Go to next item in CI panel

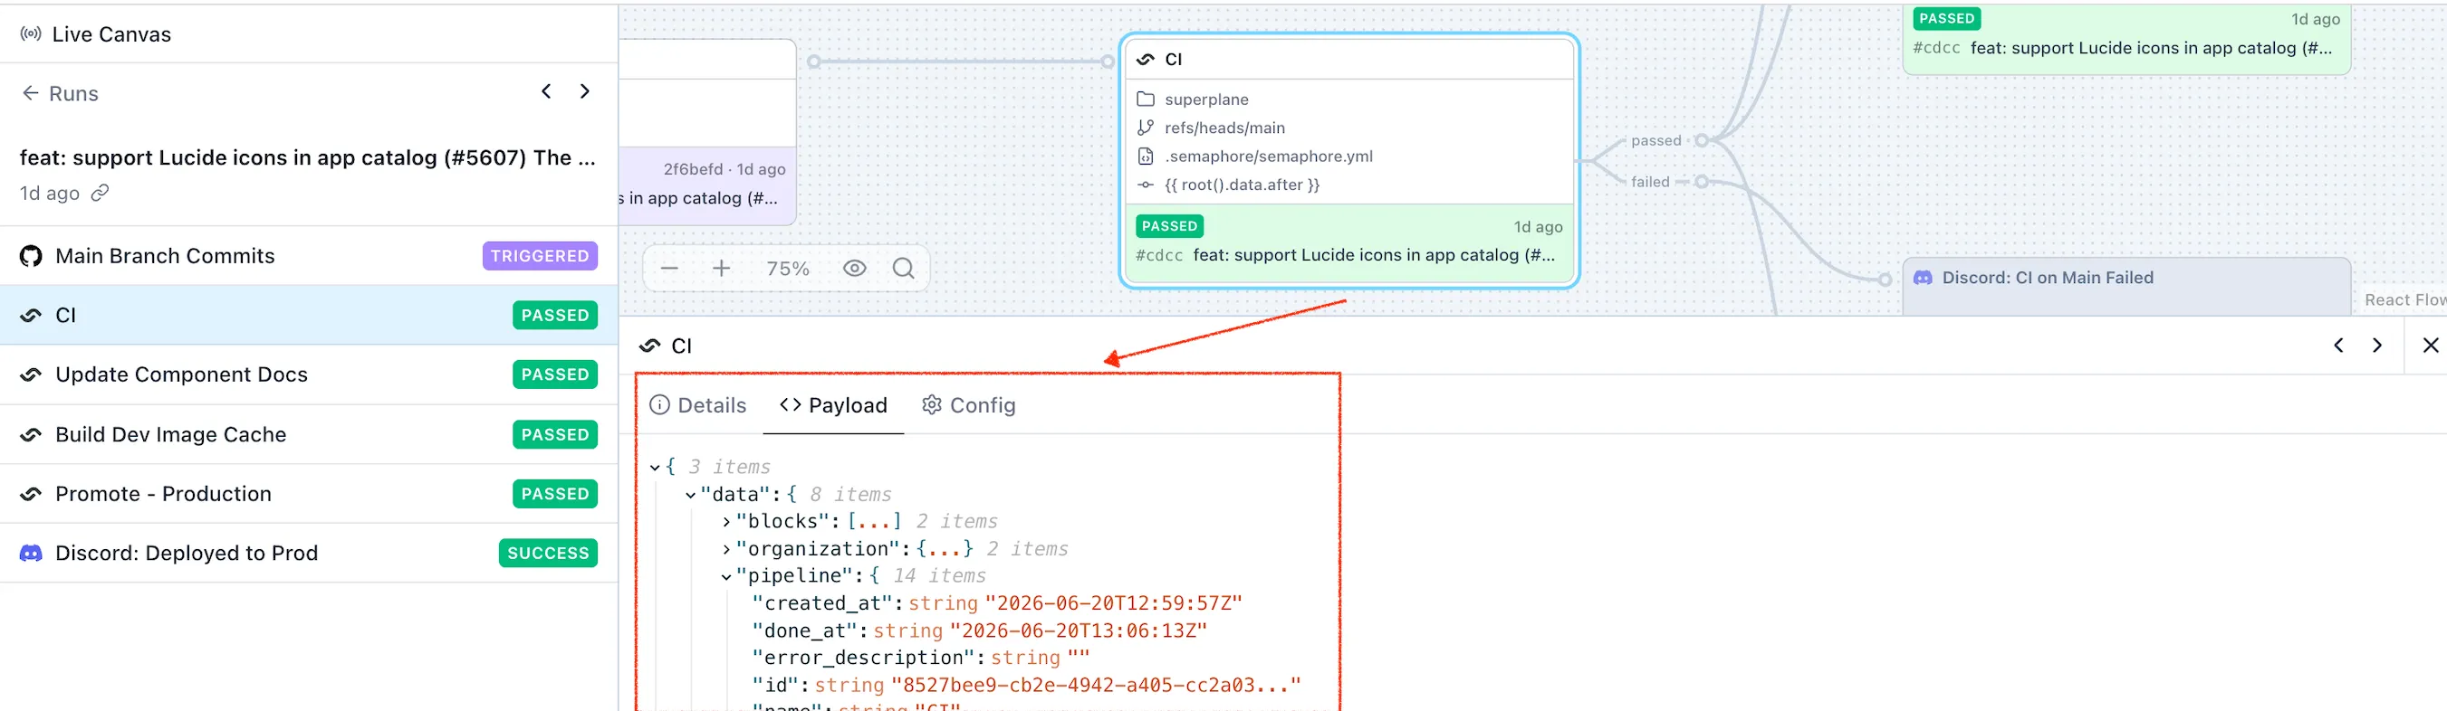(2376, 345)
